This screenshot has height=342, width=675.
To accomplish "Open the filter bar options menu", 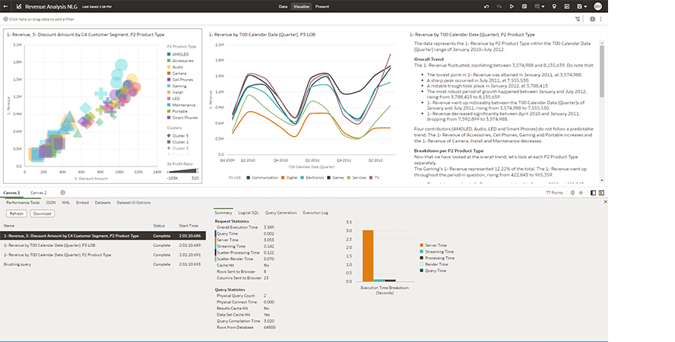I will tap(601, 17).
